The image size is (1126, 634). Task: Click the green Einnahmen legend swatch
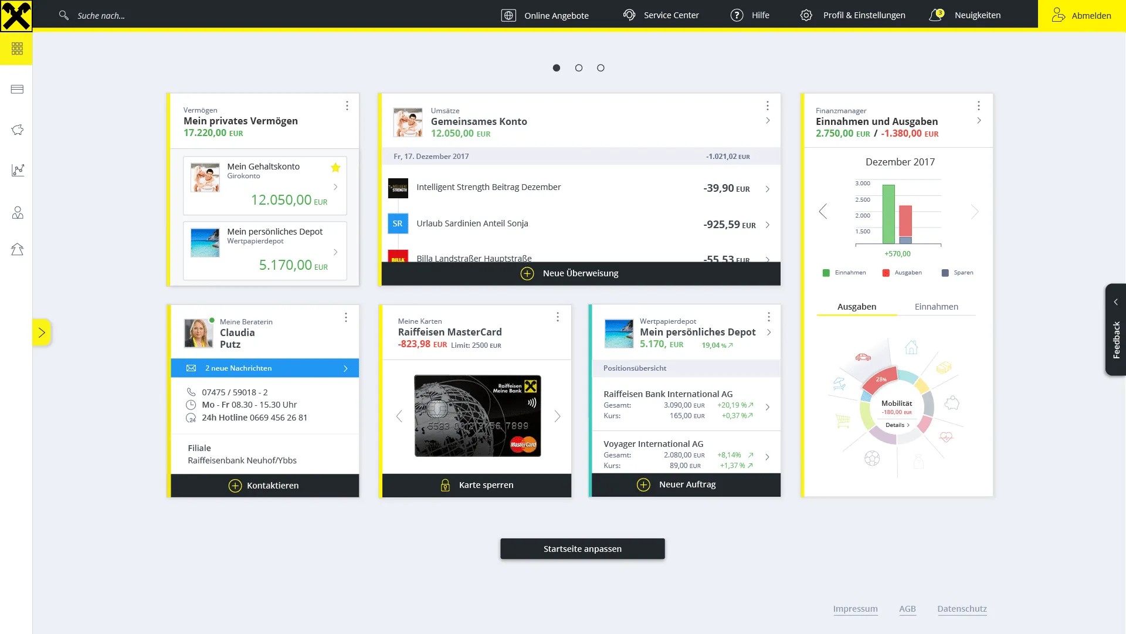826,273
